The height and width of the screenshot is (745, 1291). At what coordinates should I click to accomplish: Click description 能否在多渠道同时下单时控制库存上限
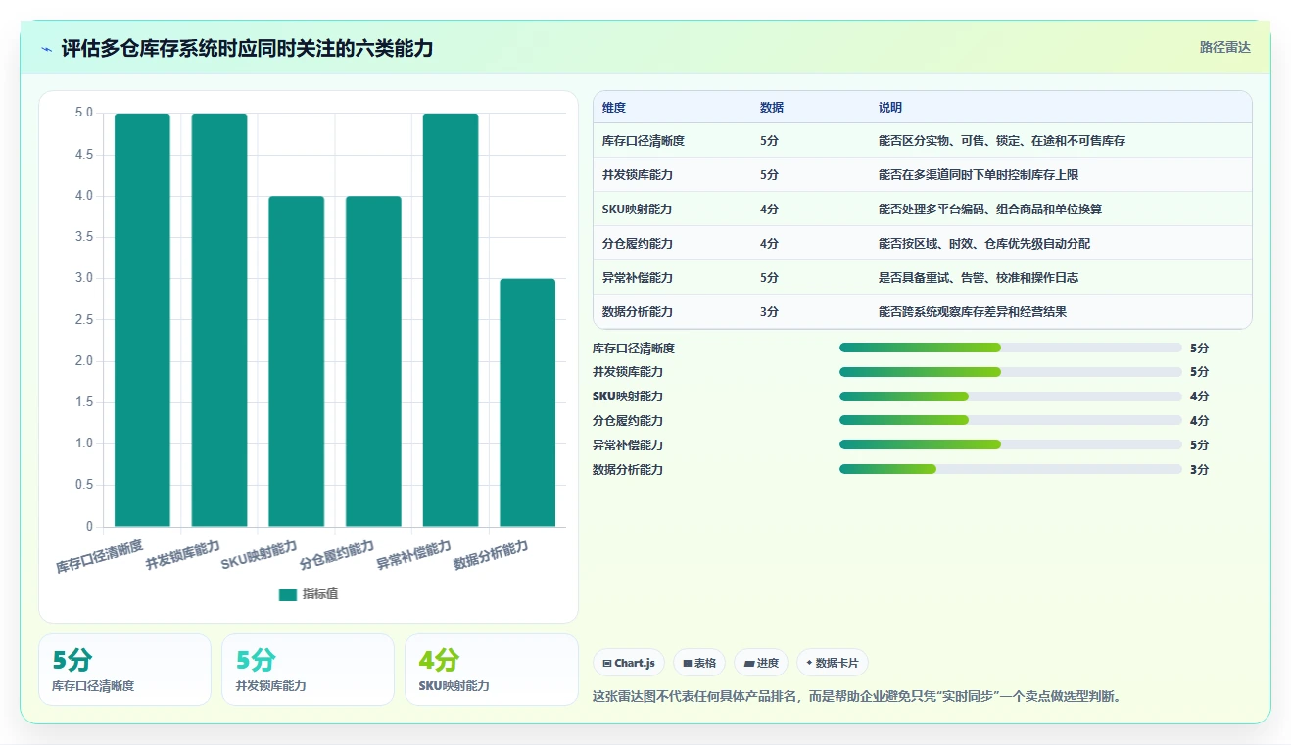click(x=979, y=175)
